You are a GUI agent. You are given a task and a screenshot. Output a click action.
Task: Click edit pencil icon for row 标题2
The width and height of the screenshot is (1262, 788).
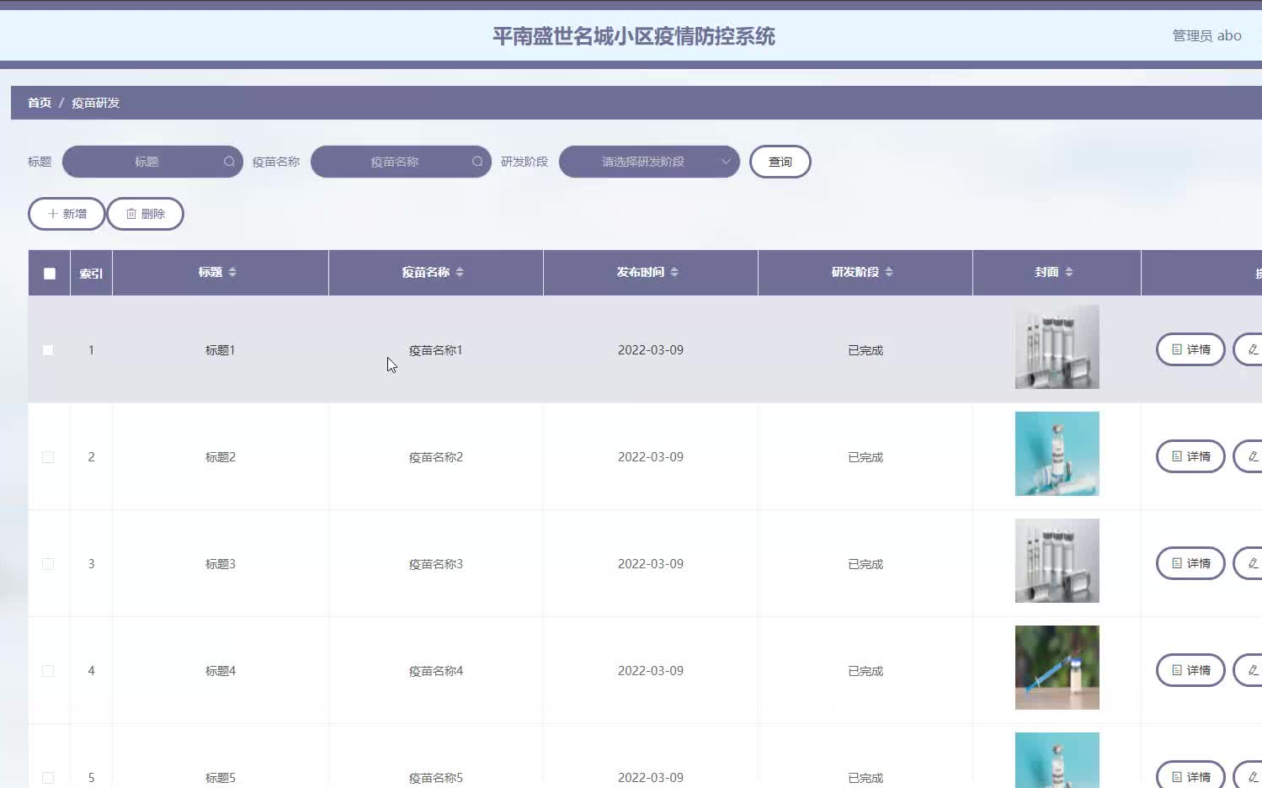pos(1253,456)
